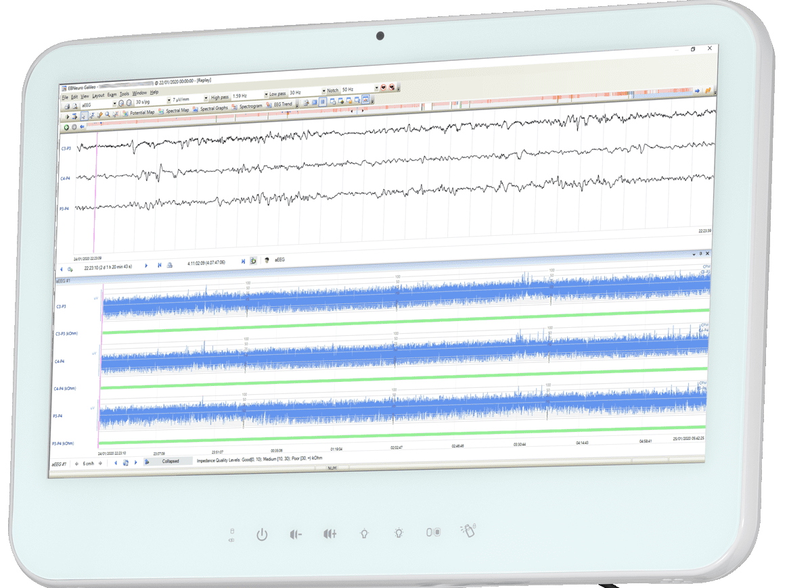Open the Layout menu

(98, 96)
